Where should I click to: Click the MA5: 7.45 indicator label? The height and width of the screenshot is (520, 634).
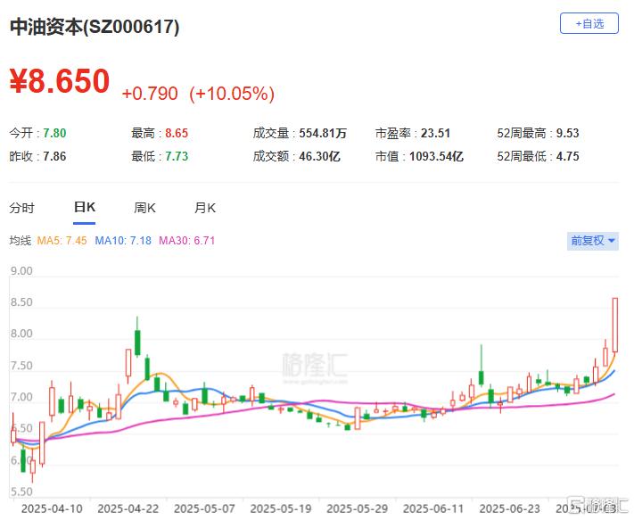62,241
